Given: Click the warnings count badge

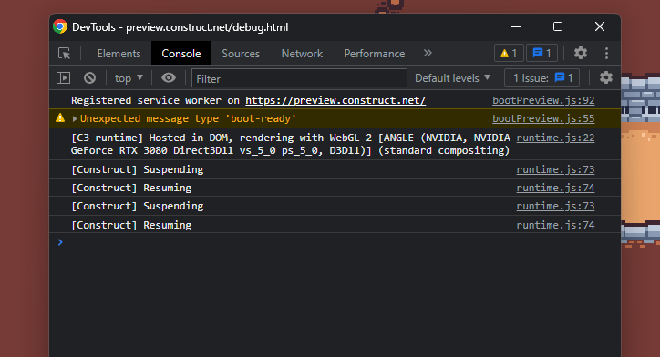Looking at the screenshot, I should click(x=509, y=53).
